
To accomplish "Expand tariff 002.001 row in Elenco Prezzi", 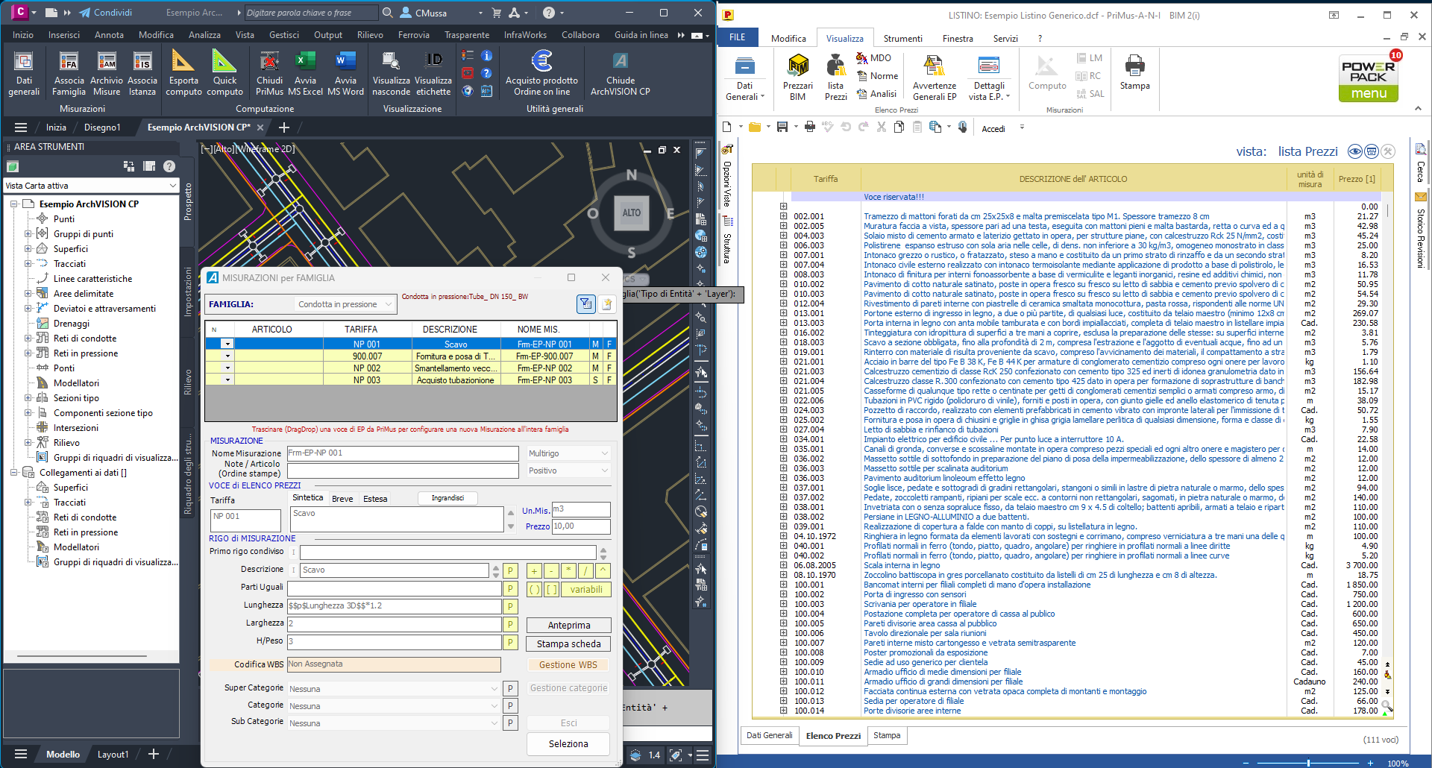I will tap(784, 216).
